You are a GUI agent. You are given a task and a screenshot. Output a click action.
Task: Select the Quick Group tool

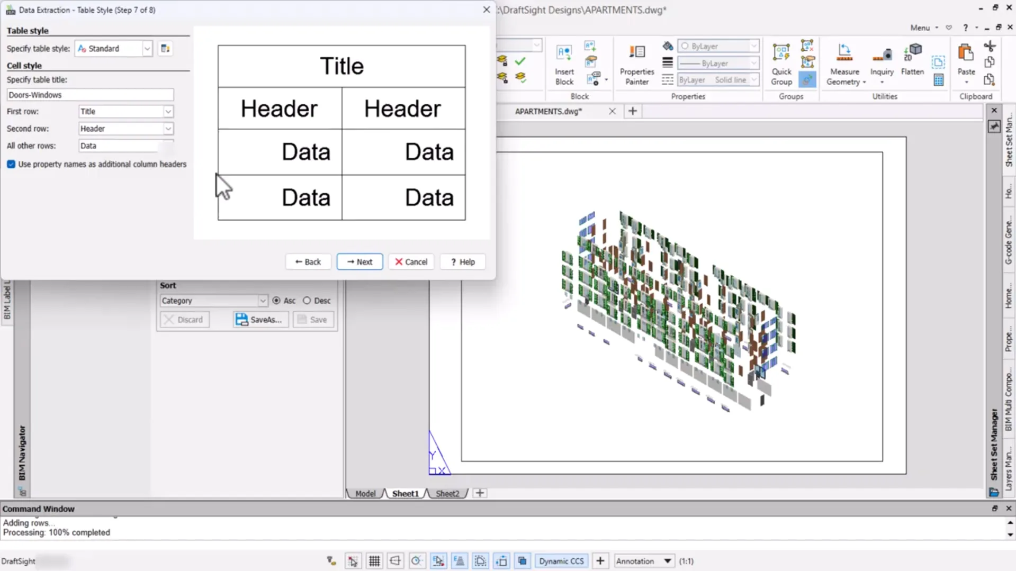click(x=781, y=53)
